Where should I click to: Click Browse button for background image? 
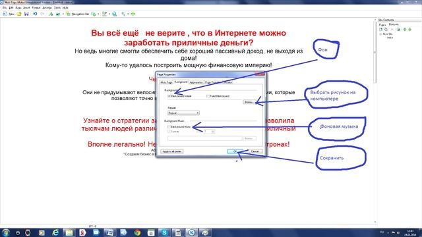249,102
